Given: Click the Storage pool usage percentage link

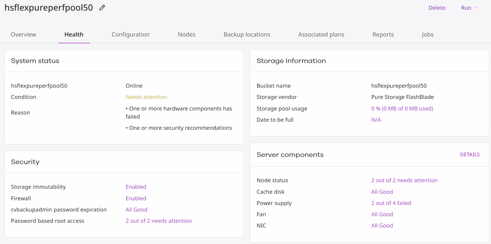Looking at the screenshot, I should (402, 109).
